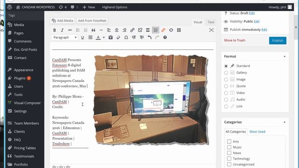Insert or edit link

tap(132, 30)
